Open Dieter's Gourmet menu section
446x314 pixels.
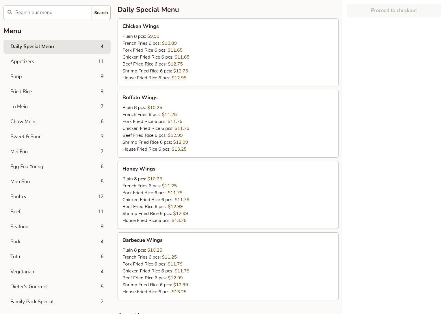tap(57, 287)
